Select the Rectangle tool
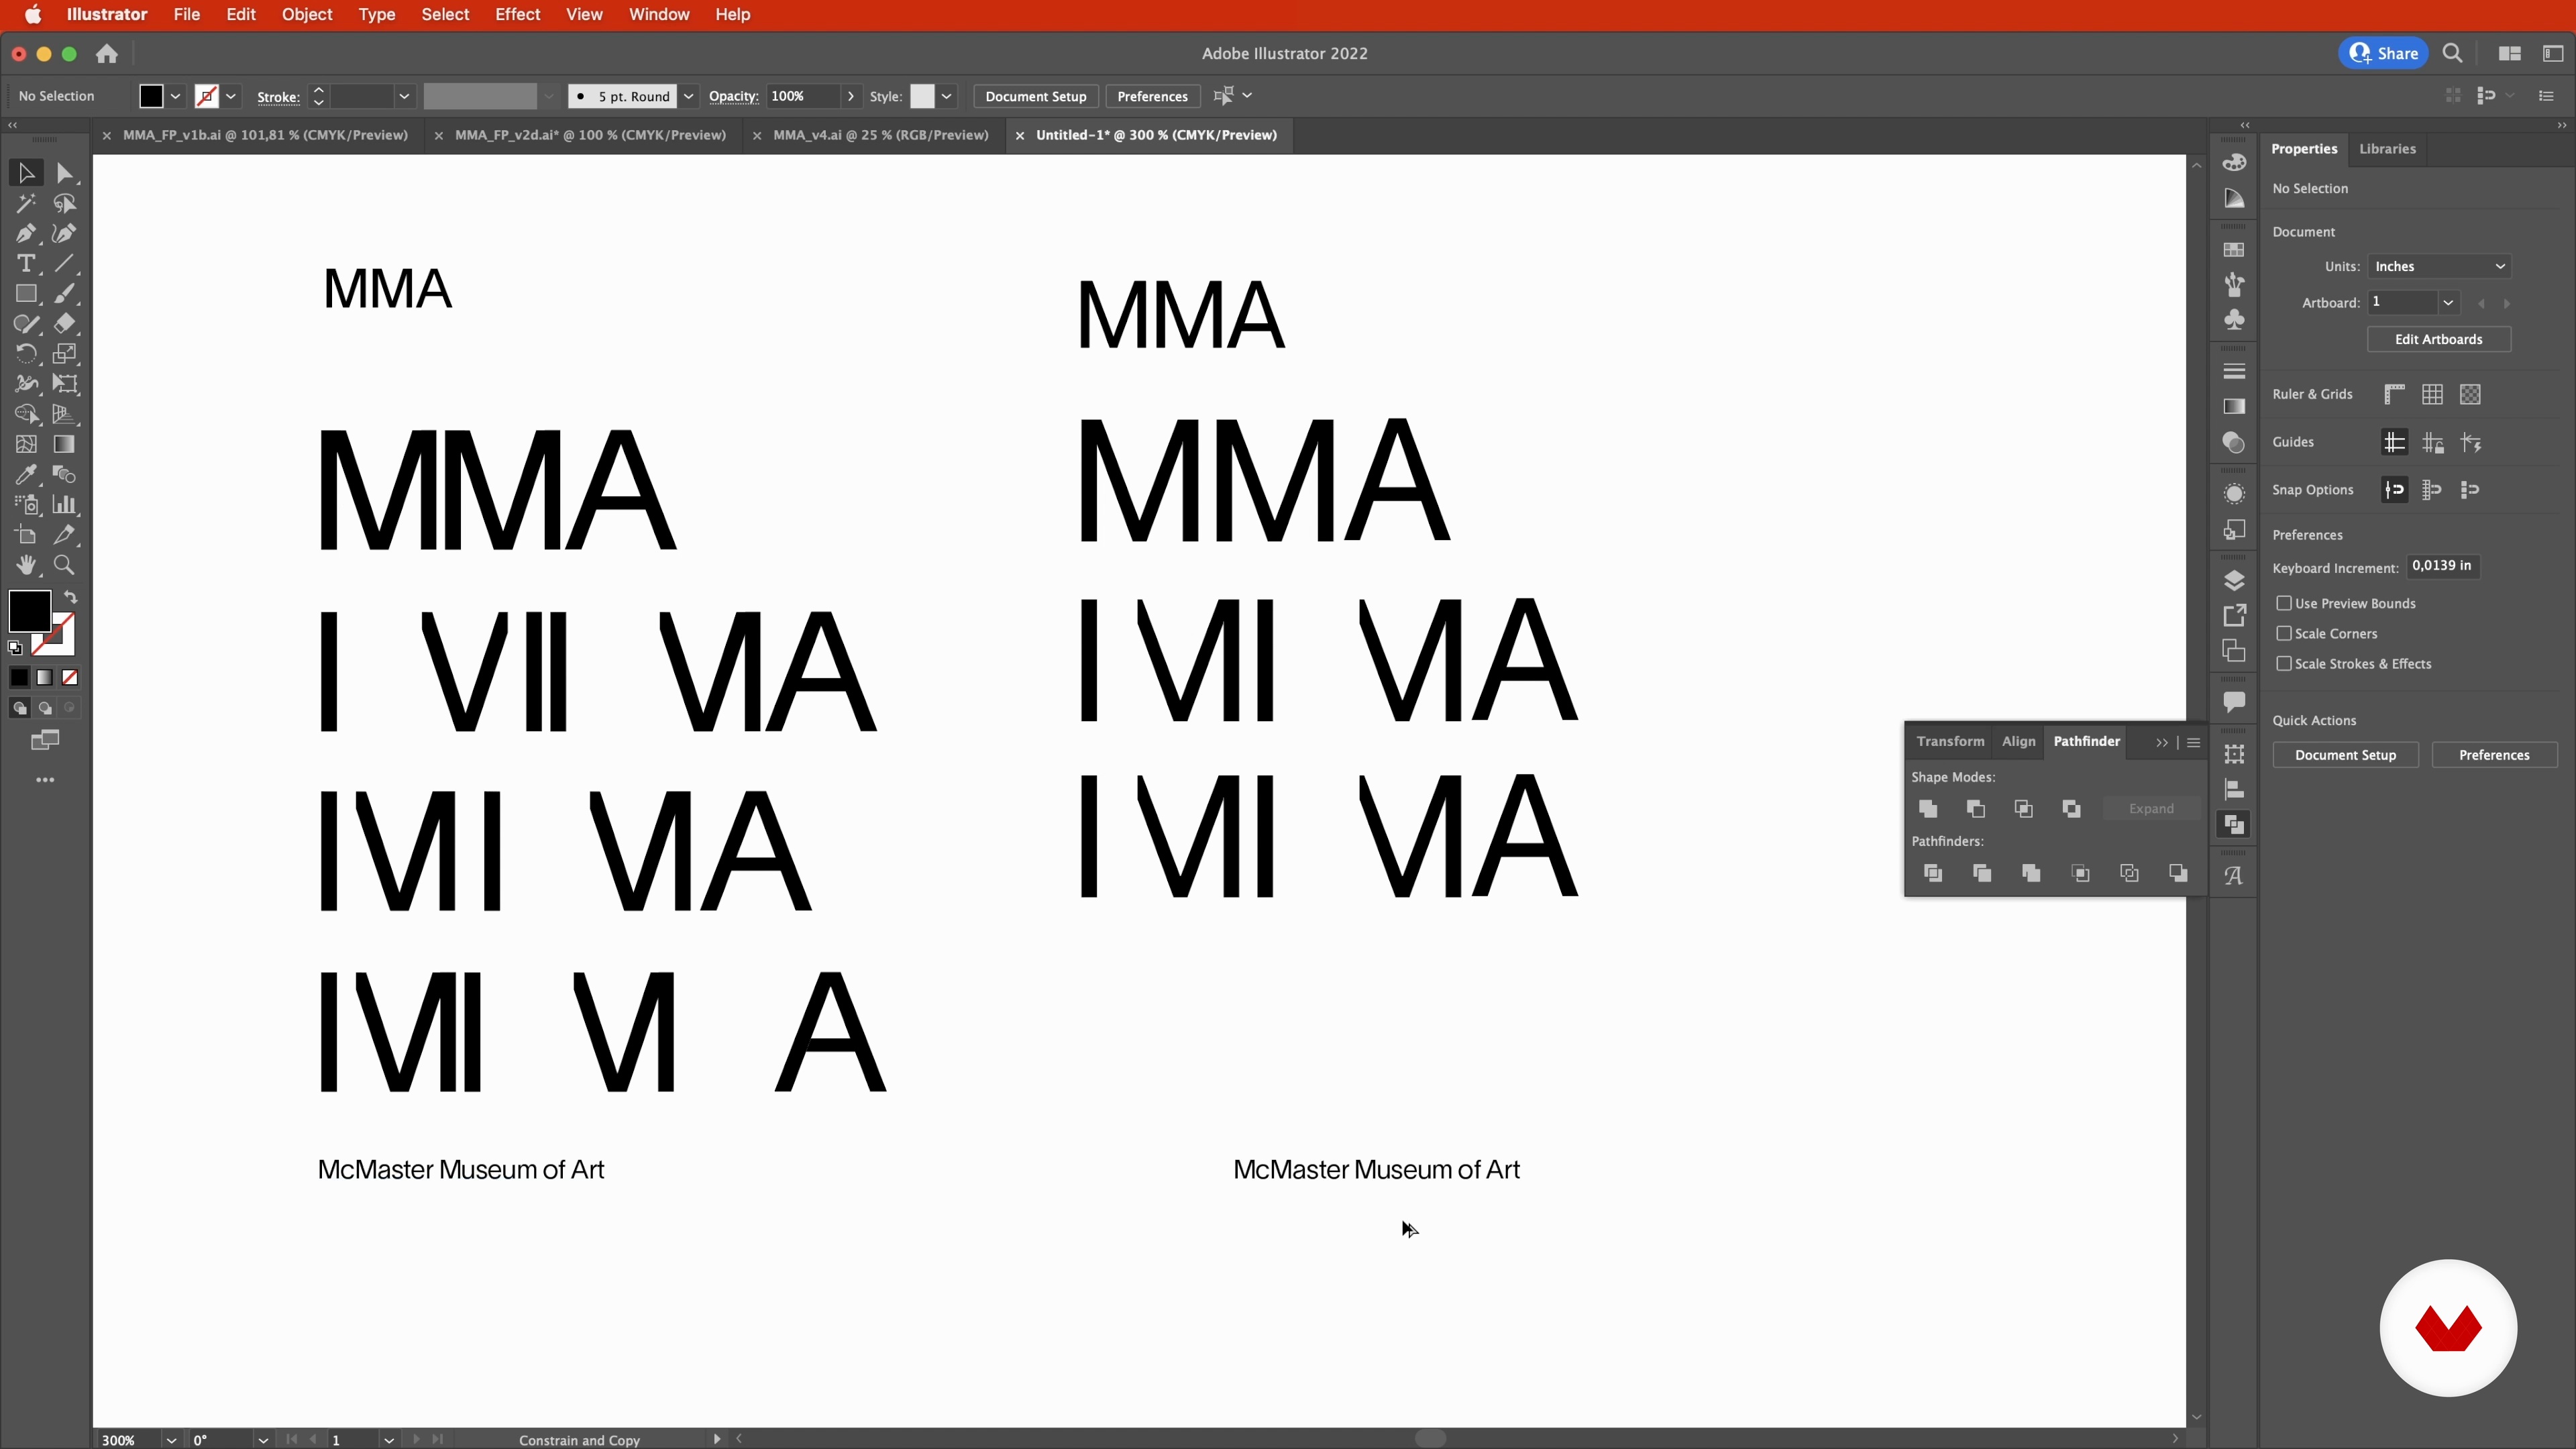The image size is (2576, 1449). [x=26, y=294]
